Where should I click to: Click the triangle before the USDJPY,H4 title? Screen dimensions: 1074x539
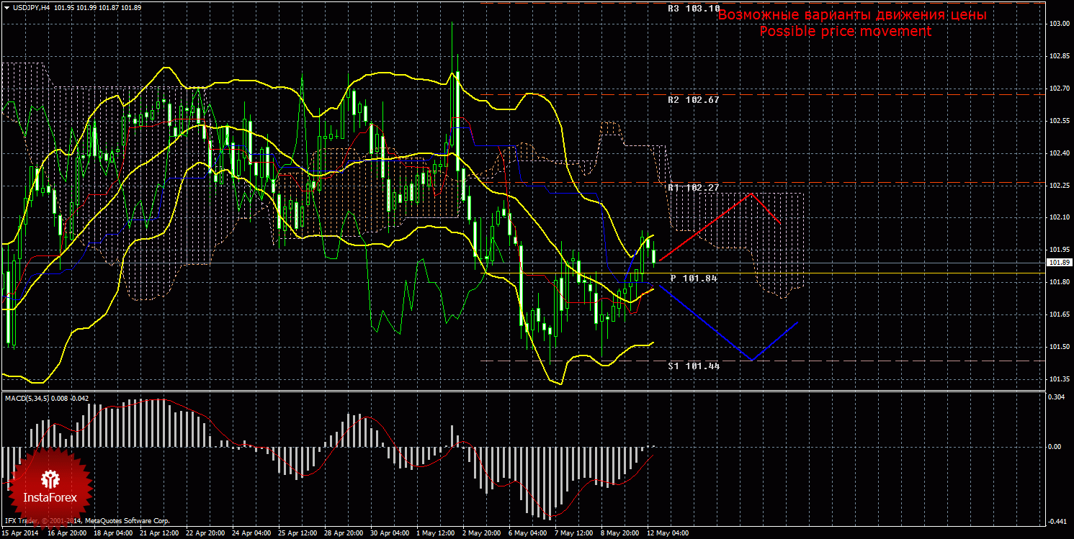click(x=7, y=7)
